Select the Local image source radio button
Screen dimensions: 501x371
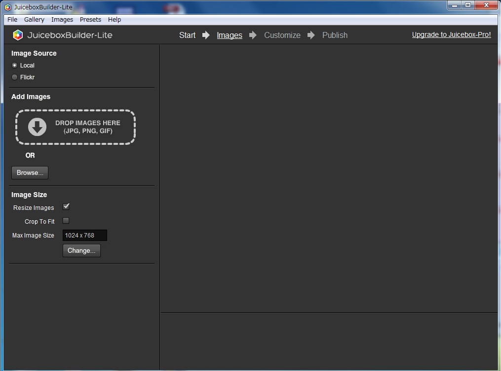(15, 66)
